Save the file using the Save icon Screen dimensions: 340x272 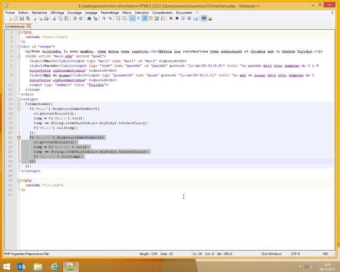pos(22,19)
